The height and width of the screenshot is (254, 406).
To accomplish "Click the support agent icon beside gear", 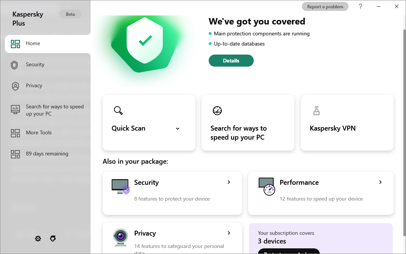I will (x=53, y=239).
